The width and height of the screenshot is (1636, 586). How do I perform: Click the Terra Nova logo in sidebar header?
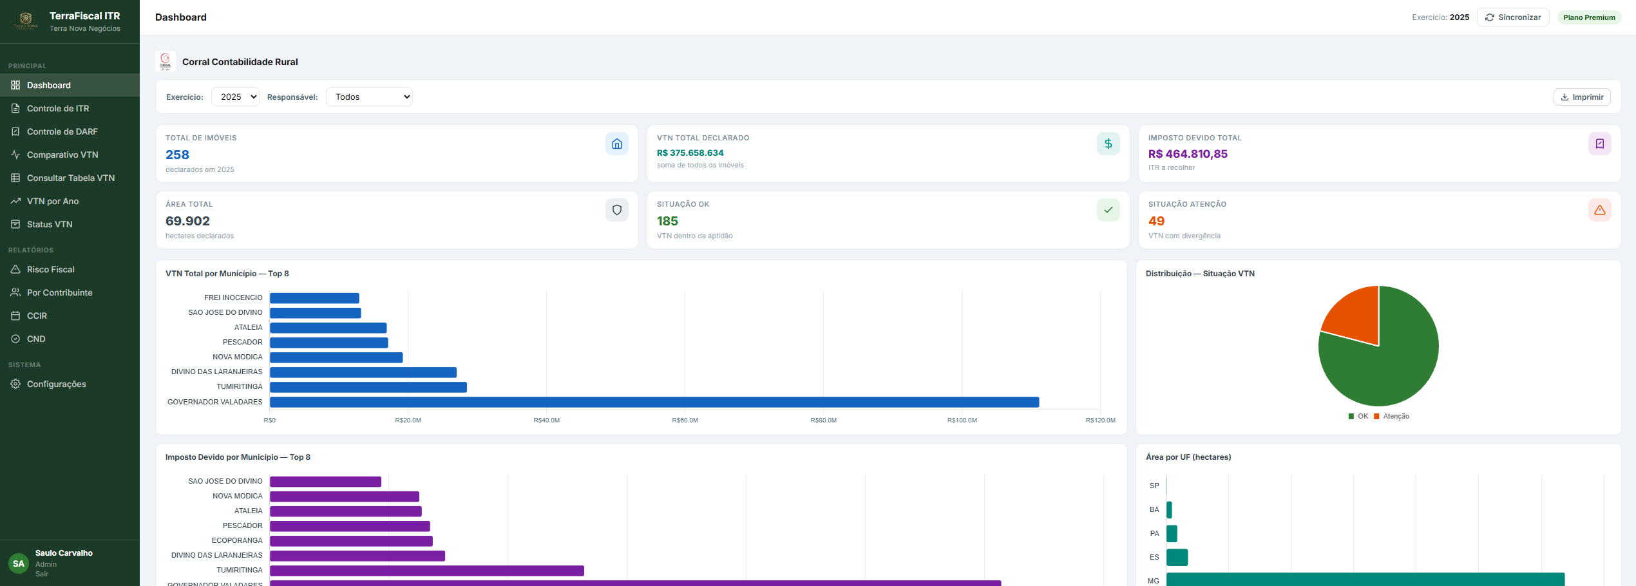pyautogui.click(x=26, y=21)
